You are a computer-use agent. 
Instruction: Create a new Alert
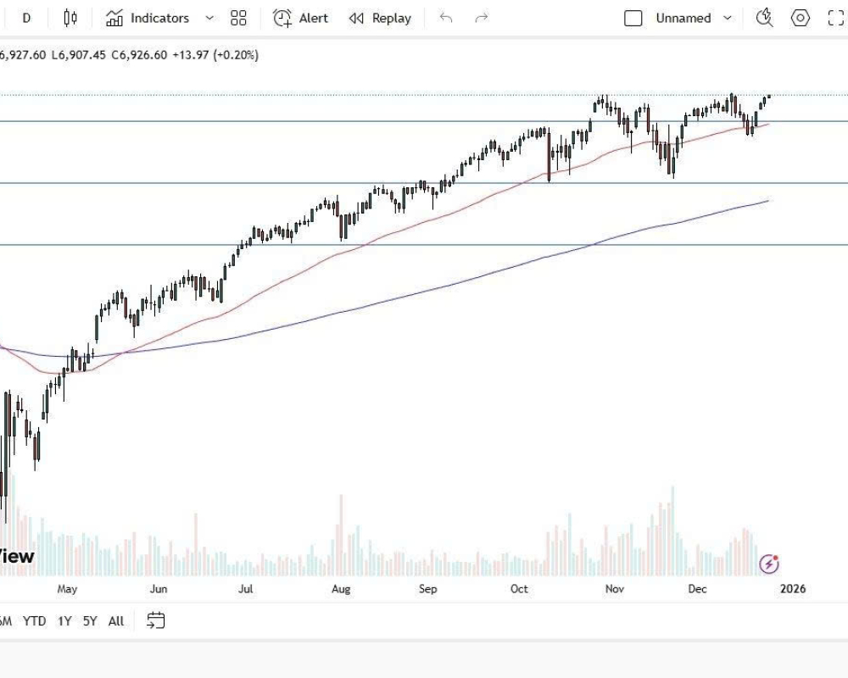(x=300, y=18)
